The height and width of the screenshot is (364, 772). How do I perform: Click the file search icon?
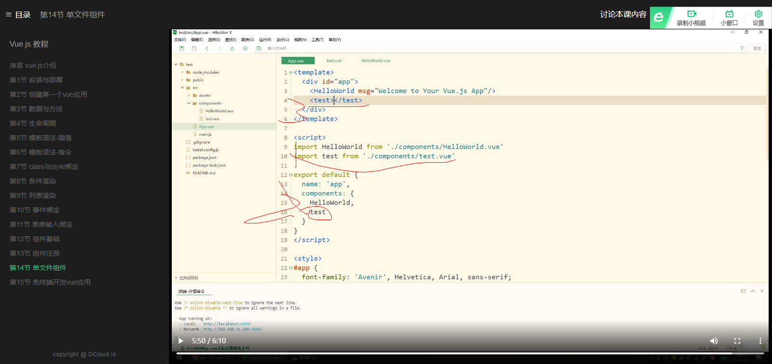pos(259,49)
